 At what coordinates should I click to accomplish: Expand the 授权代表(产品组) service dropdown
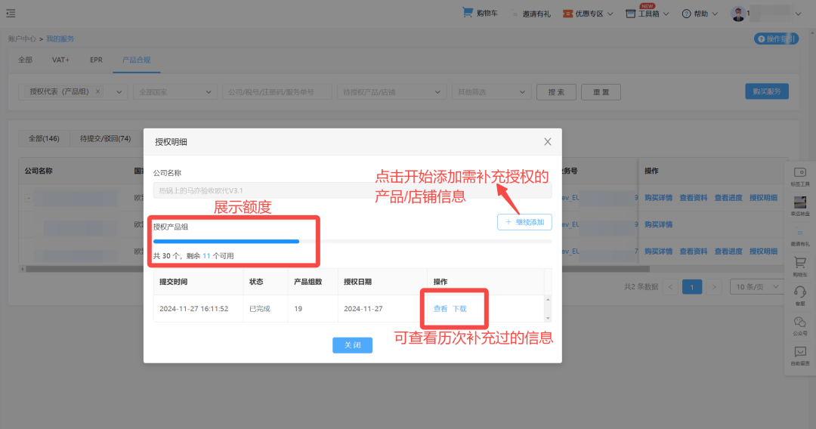point(119,92)
